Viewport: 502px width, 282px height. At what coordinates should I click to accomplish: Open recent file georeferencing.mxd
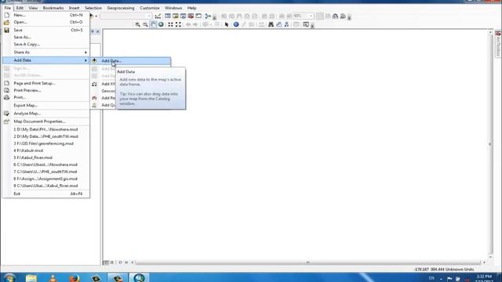pos(44,143)
